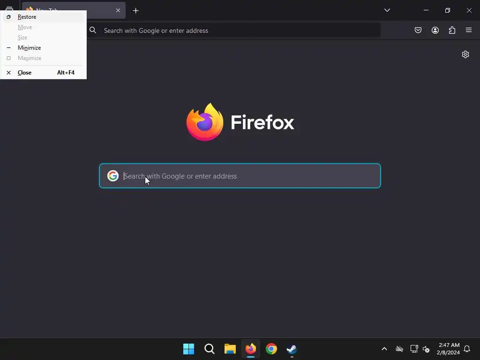Click the address bar search magnifier icon

coord(93,30)
